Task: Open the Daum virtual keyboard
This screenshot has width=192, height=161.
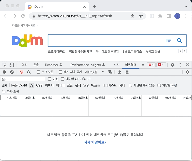Action: 169,41
